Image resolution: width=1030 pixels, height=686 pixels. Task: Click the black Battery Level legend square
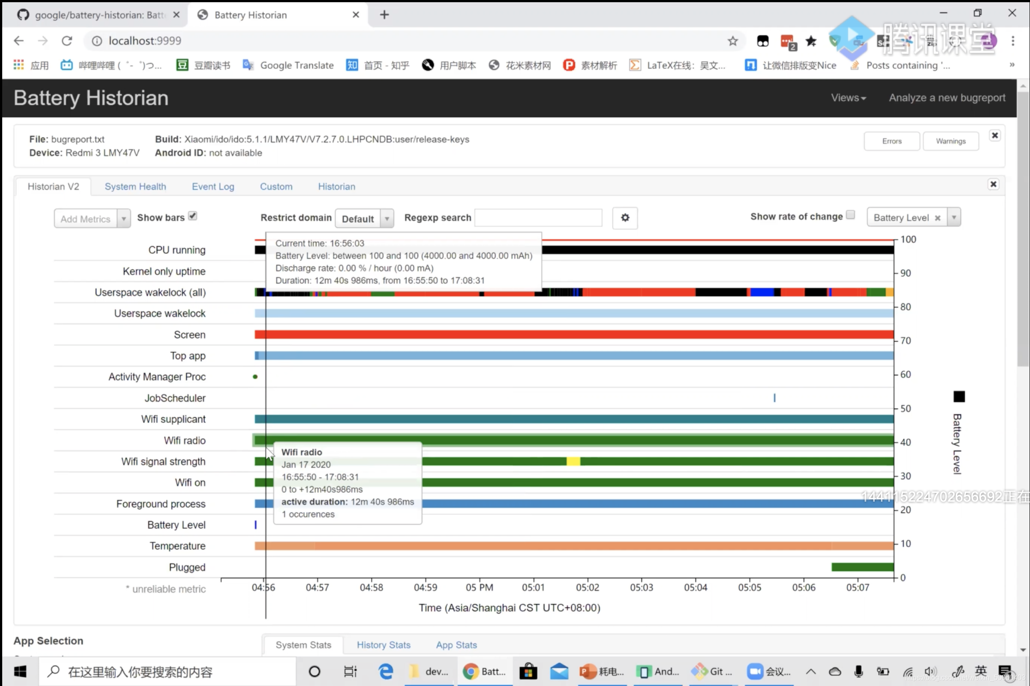pyautogui.click(x=959, y=396)
